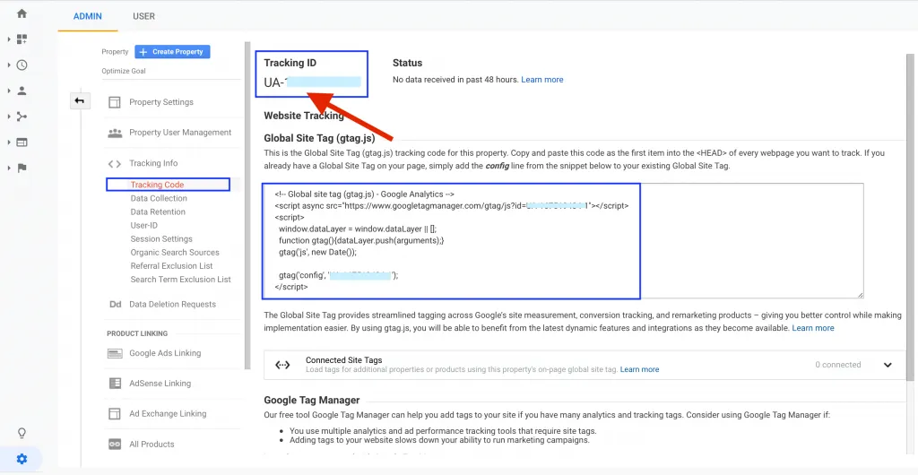Open Data Deletion Requests
918x475 pixels.
pyautogui.click(x=173, y=304)
